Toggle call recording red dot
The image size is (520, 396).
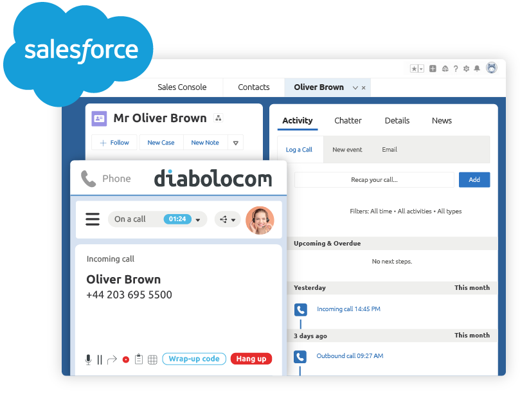click(x=126, y=359)
